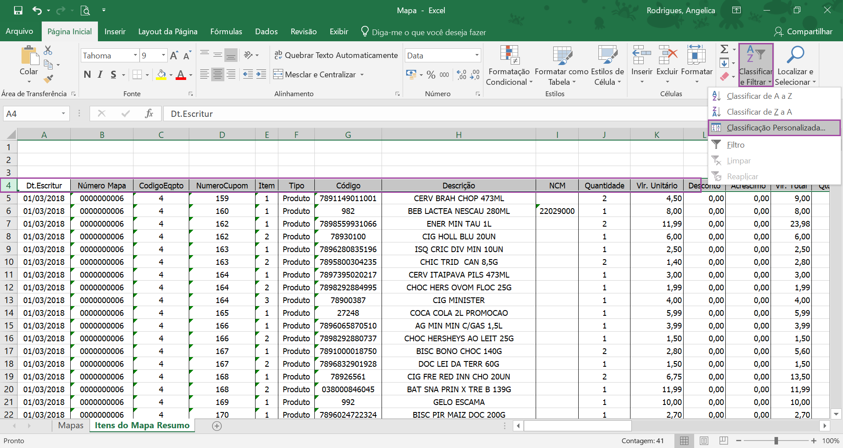843x448 pixels.
Task: Click Compartilhar to share the workbook
Action: pyautogui.click(x=803, y=32)
